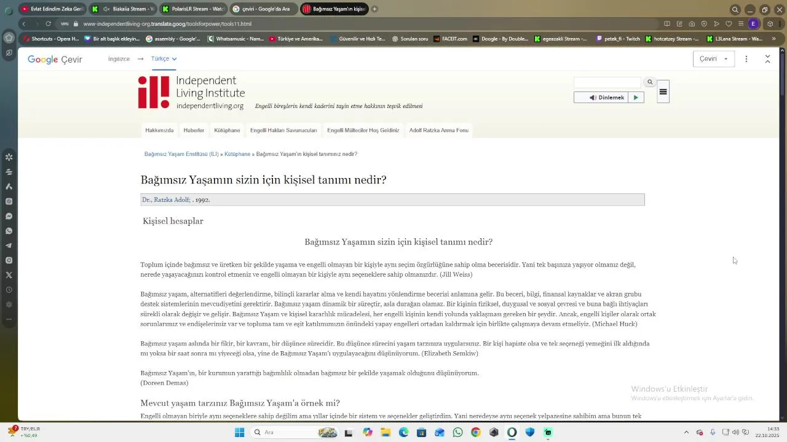Click the page vertical scrollbar
787x442 pixels.
tap(783, 72)
